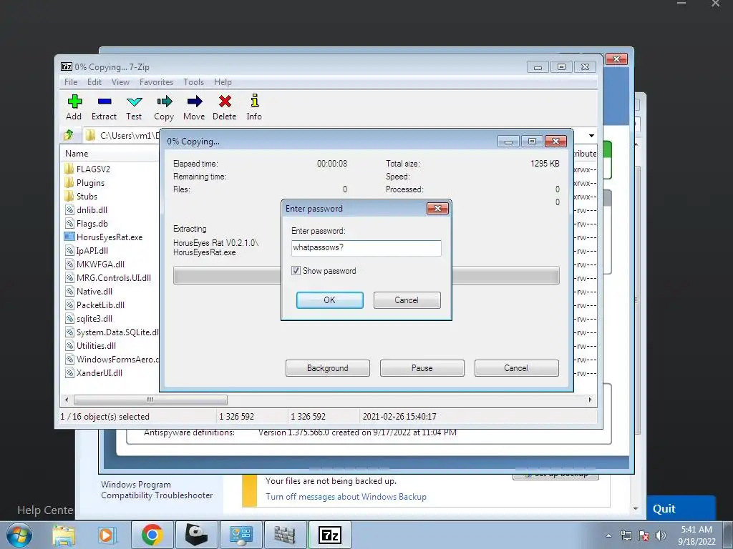Select the IpAPI.dll file
Viewport: 733px width, 549px height.
[86, 251]
